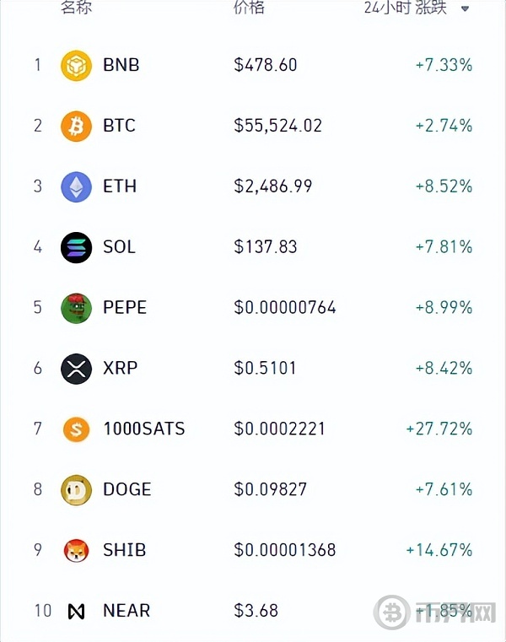
Task: Open the NEAR protocol icon
Action: tap(76, 612)
